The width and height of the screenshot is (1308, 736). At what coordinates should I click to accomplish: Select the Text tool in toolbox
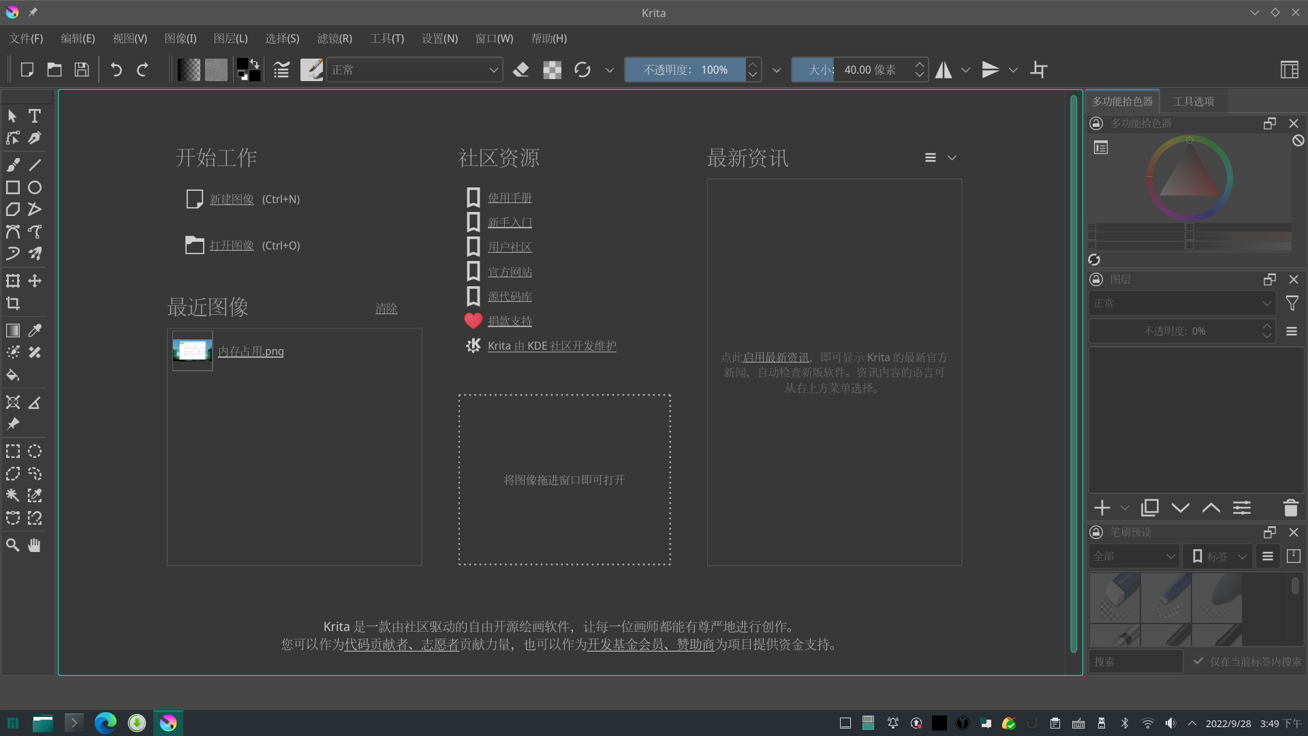[35, 116]
